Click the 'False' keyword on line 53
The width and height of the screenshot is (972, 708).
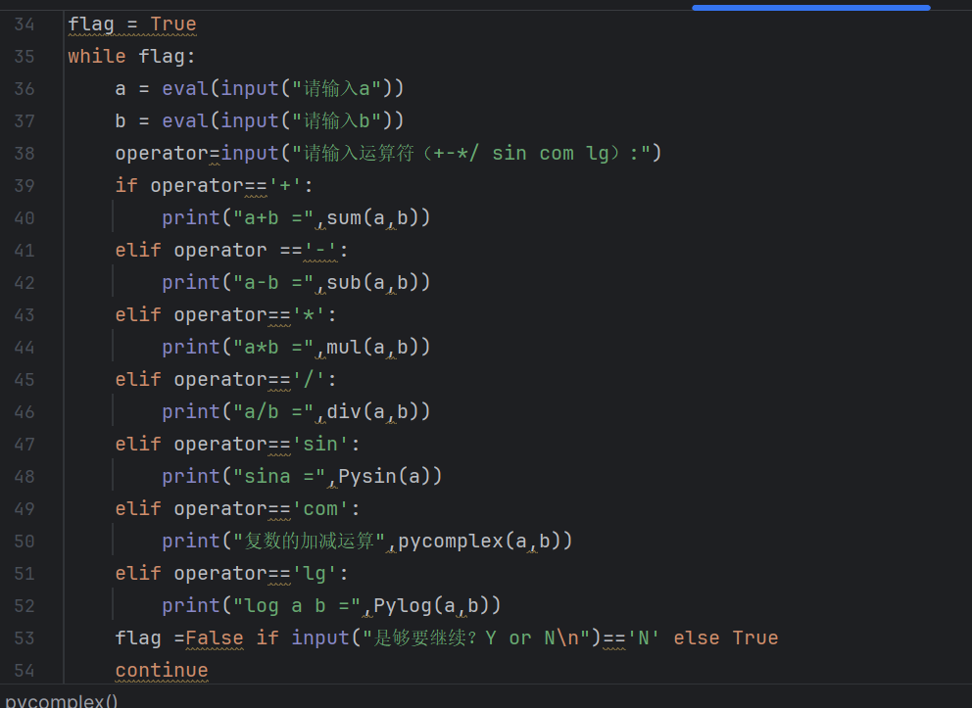(x=215, y=638)
